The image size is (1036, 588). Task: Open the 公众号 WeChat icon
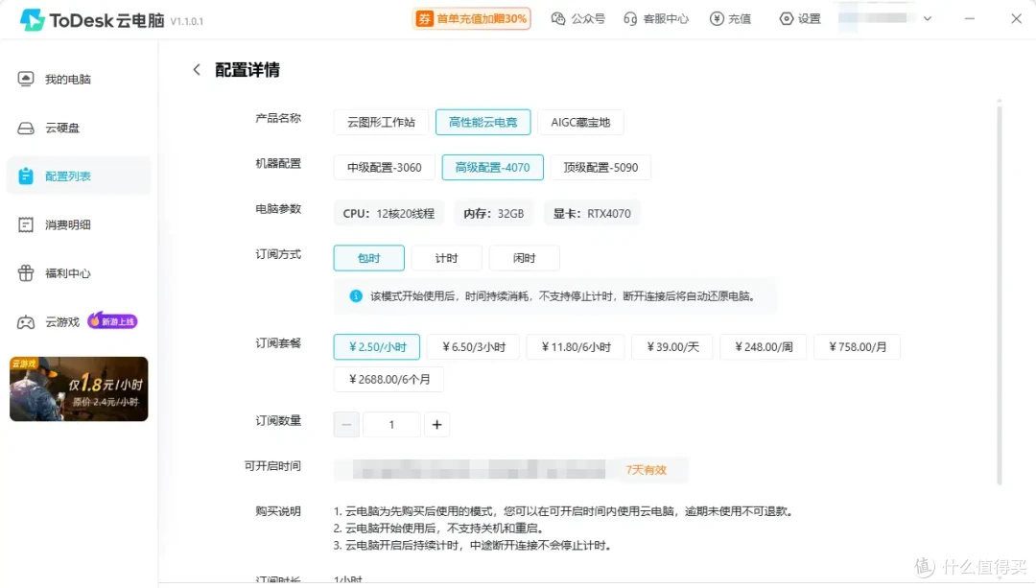(558, 18)
